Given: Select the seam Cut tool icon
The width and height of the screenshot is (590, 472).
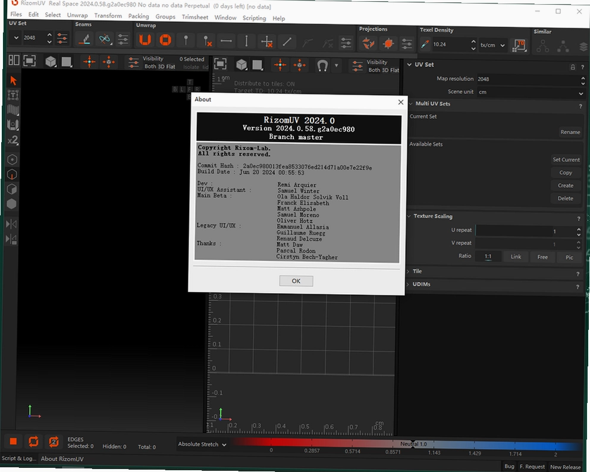Looking at the screenshot, I should (x=85, y=39).
